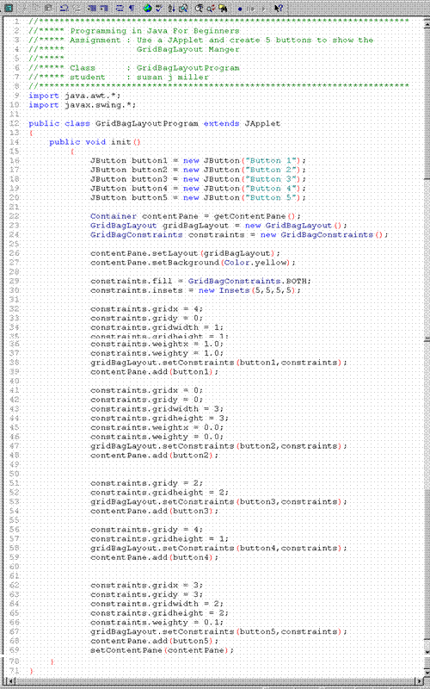
Task: Click the red-and-blue replace icon
Action: pos(210,8)
